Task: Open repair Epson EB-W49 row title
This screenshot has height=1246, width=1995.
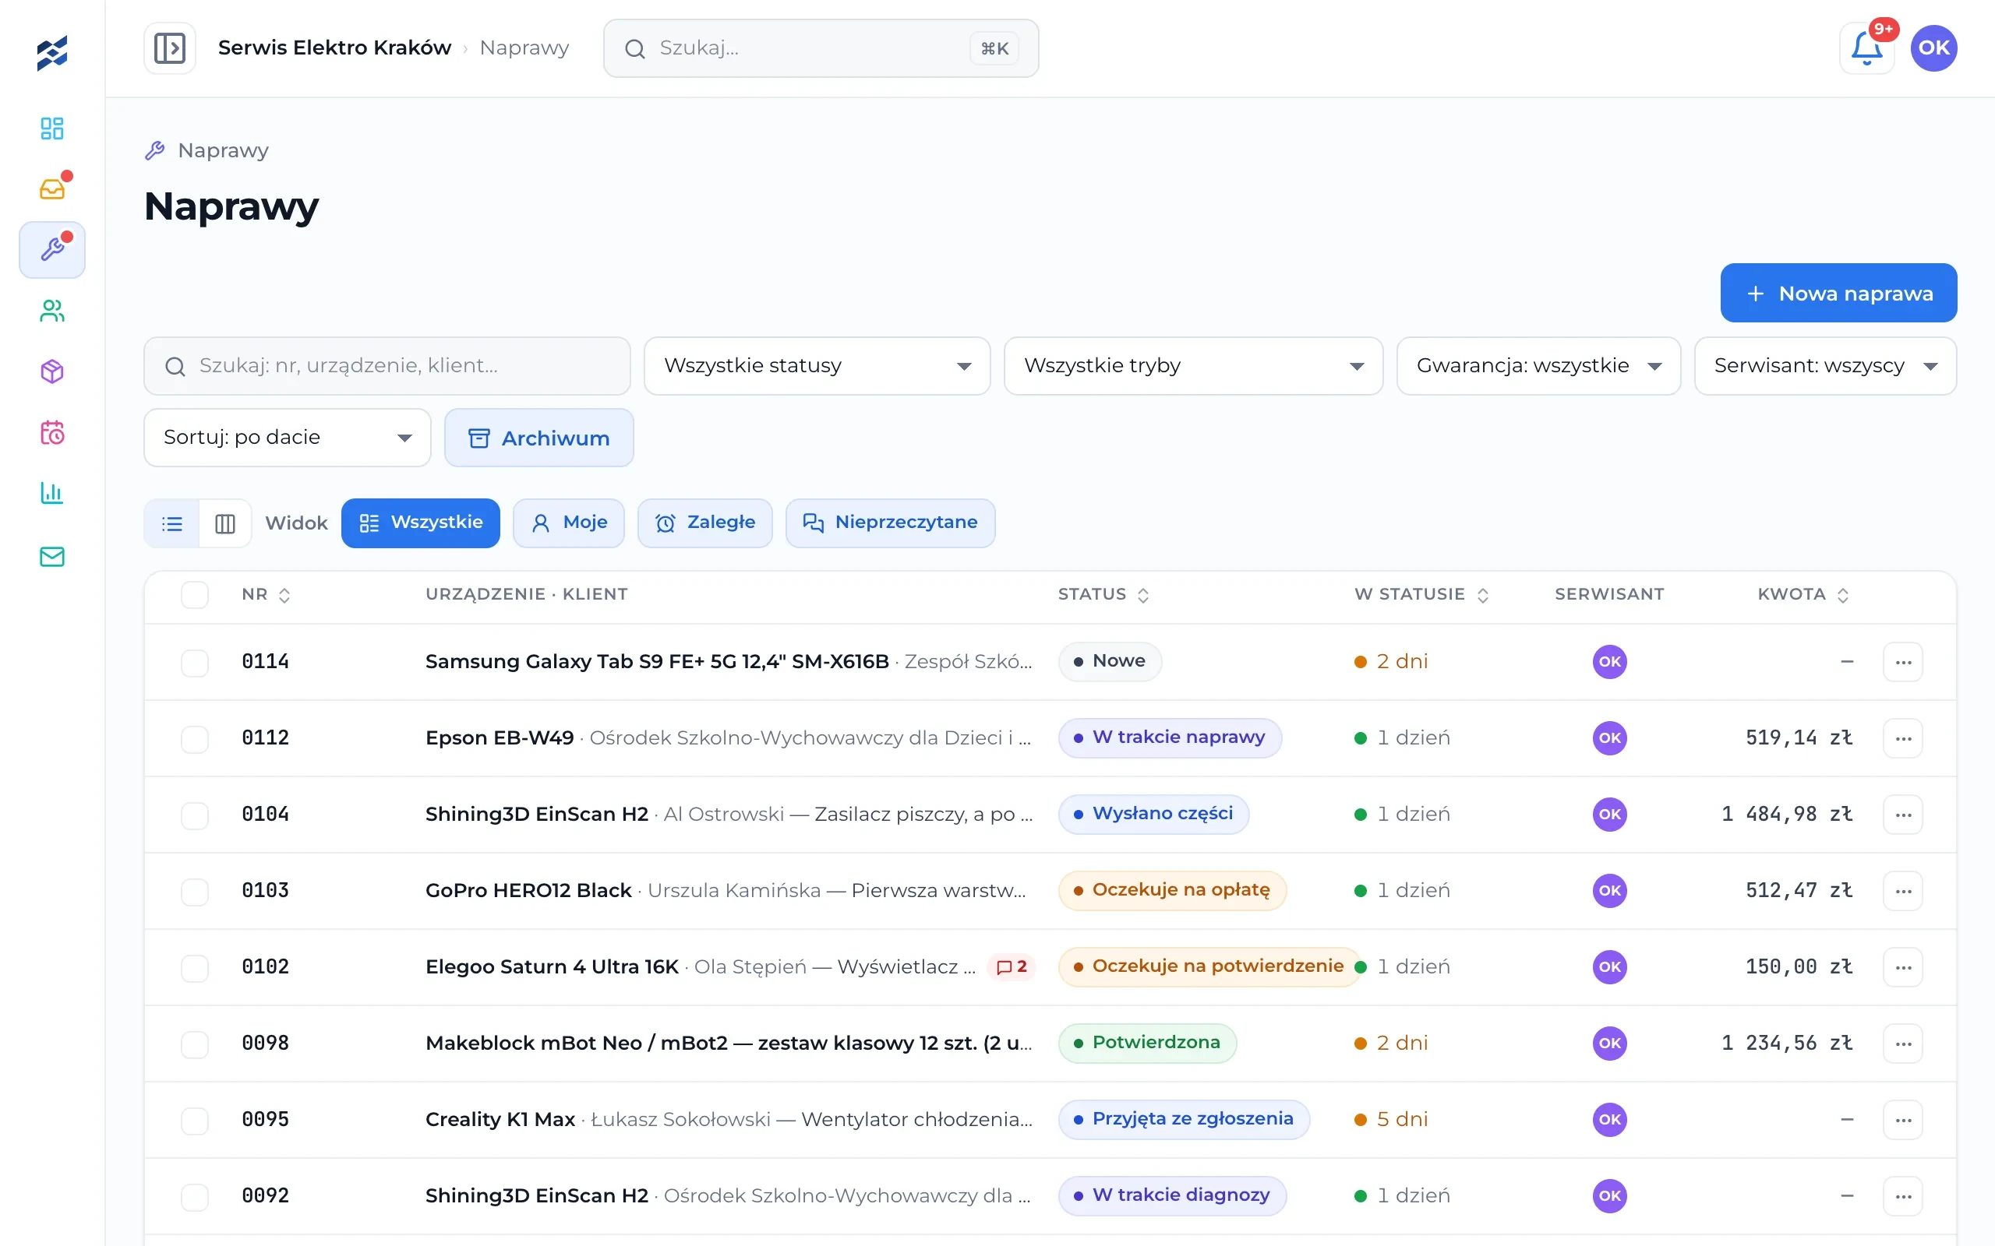Action: [x=500, y=738]
